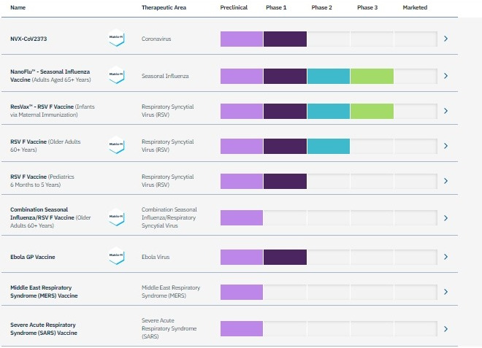Screen dimensions: 482x348
Task: Click RSV F Vaccine Older Adults 60+ name
Action: (45, 146)
